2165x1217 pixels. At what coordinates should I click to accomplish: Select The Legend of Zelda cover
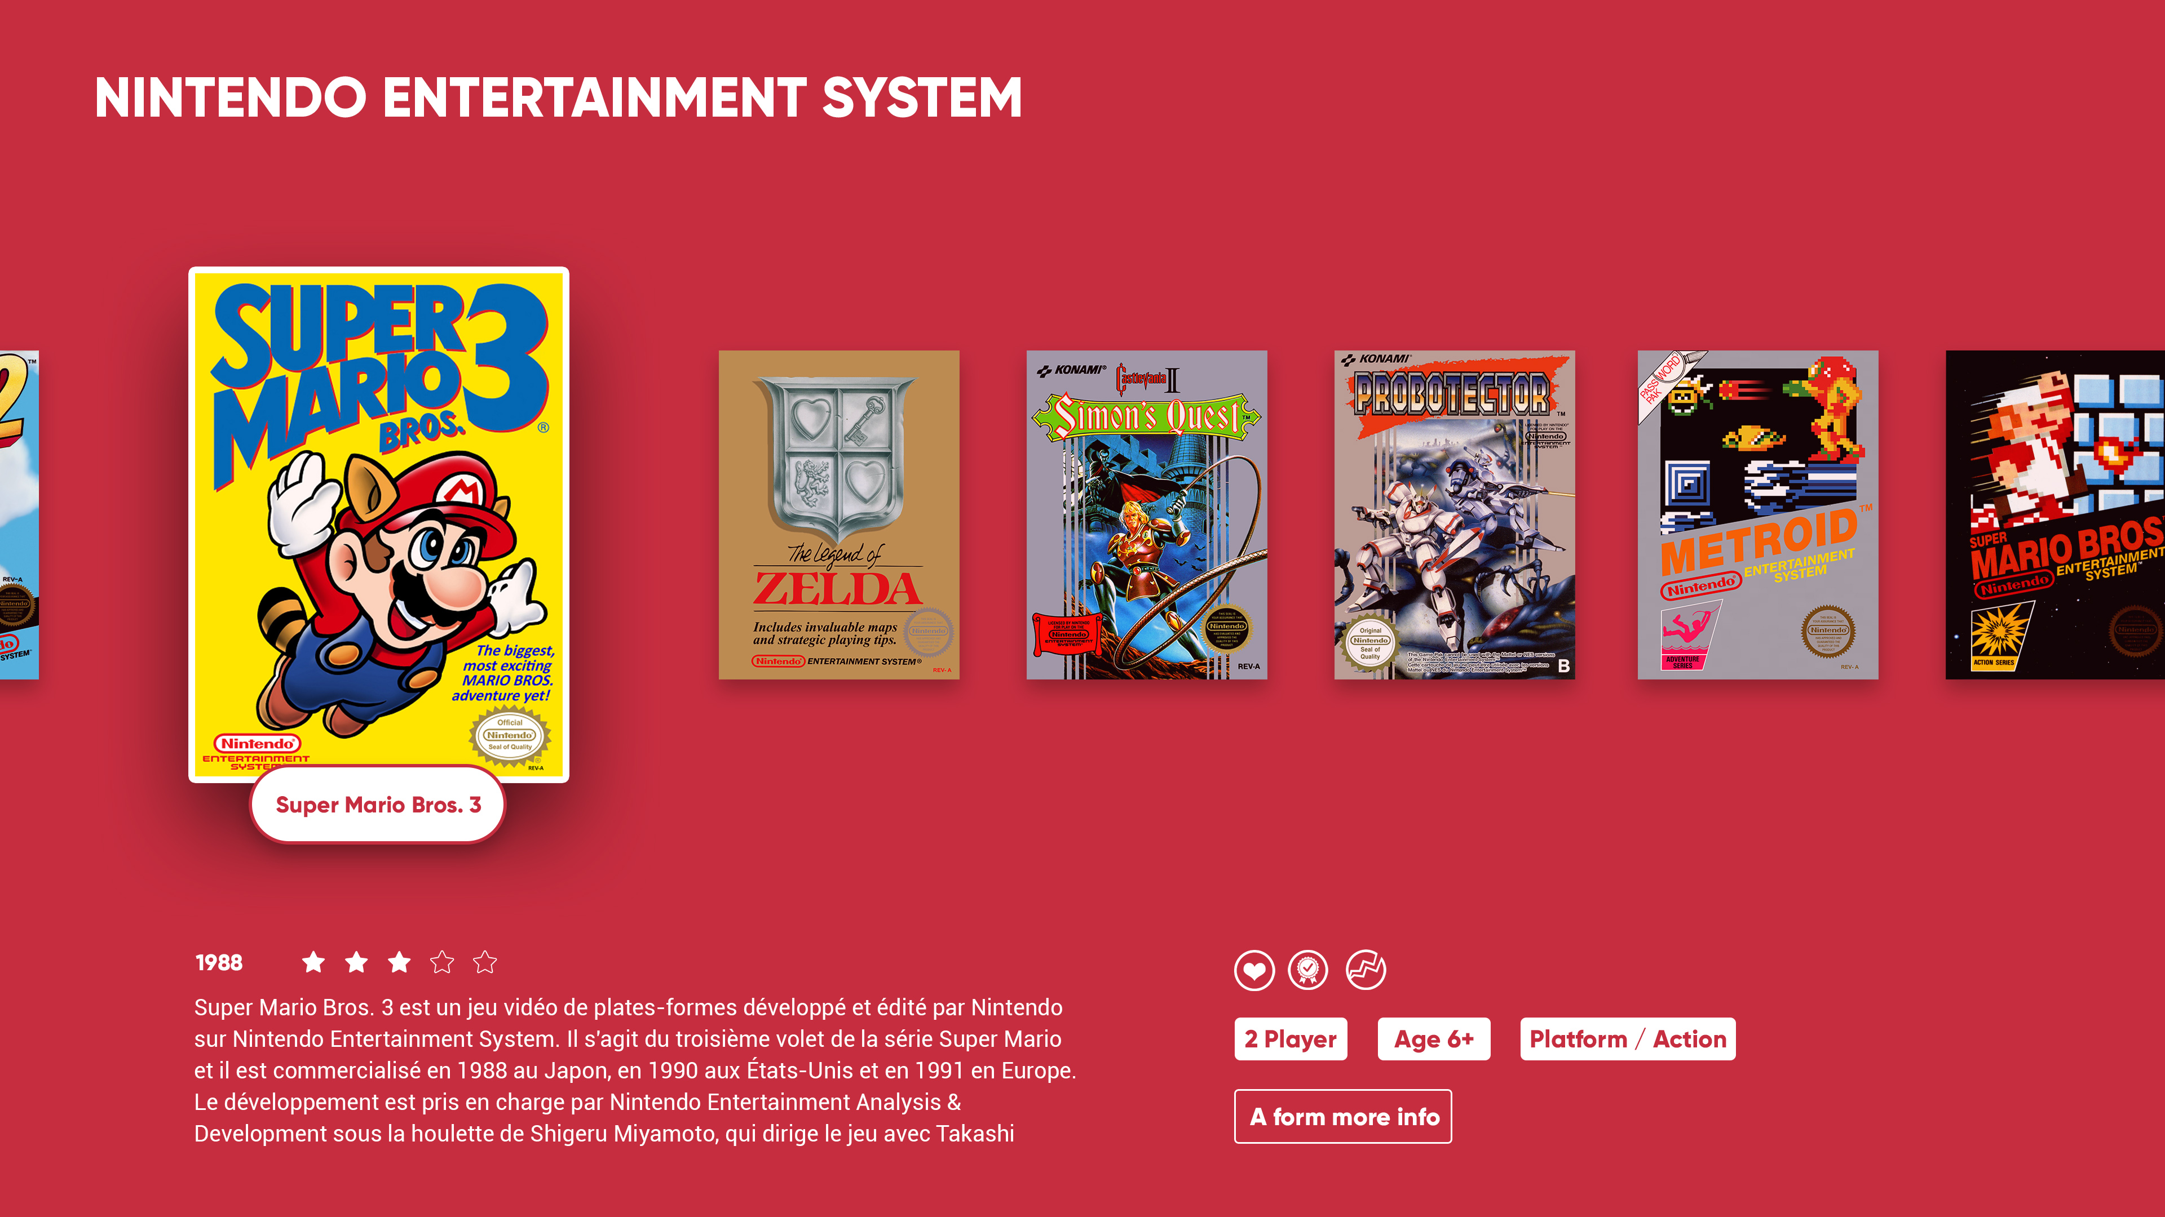[x=839, y=515]
